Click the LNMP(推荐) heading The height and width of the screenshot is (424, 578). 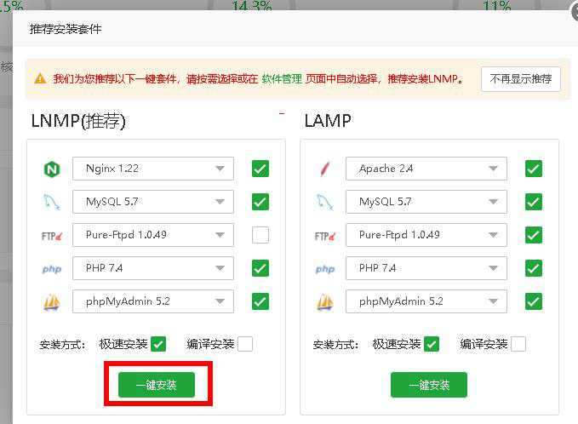point(78,121)
